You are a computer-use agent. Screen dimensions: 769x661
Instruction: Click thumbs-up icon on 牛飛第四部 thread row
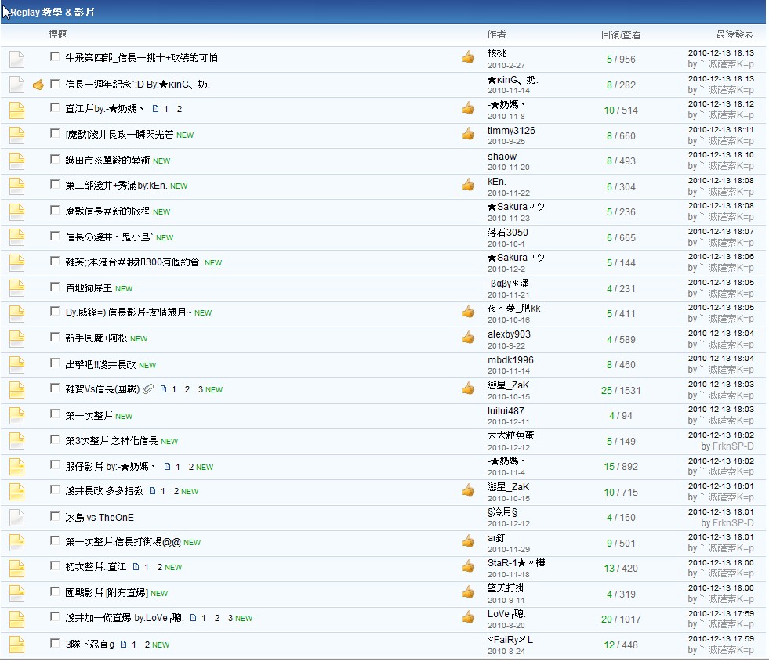[468, 57]
